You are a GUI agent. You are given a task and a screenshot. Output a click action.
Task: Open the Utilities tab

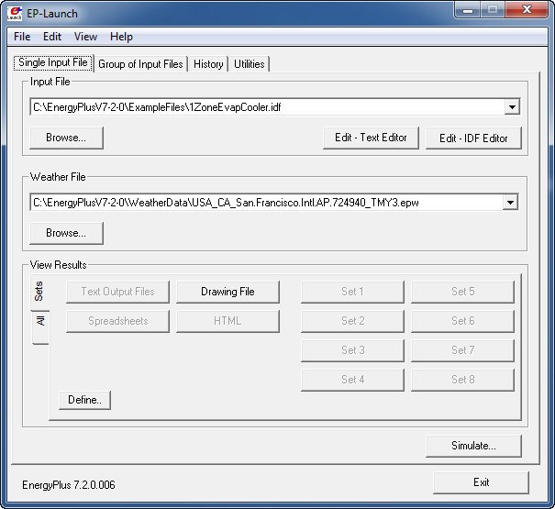point(250,64)
